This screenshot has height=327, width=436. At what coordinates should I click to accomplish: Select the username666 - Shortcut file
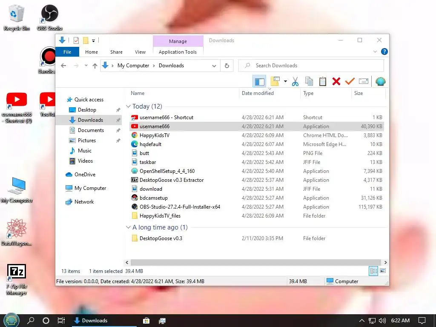[257, 118]
